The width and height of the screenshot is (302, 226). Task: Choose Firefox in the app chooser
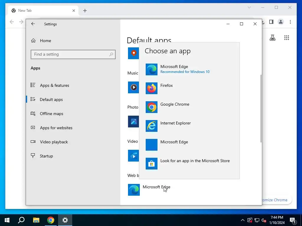[189, 88]
